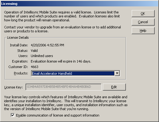Click the Users label
159x122 pixels.
click(23, 56)
